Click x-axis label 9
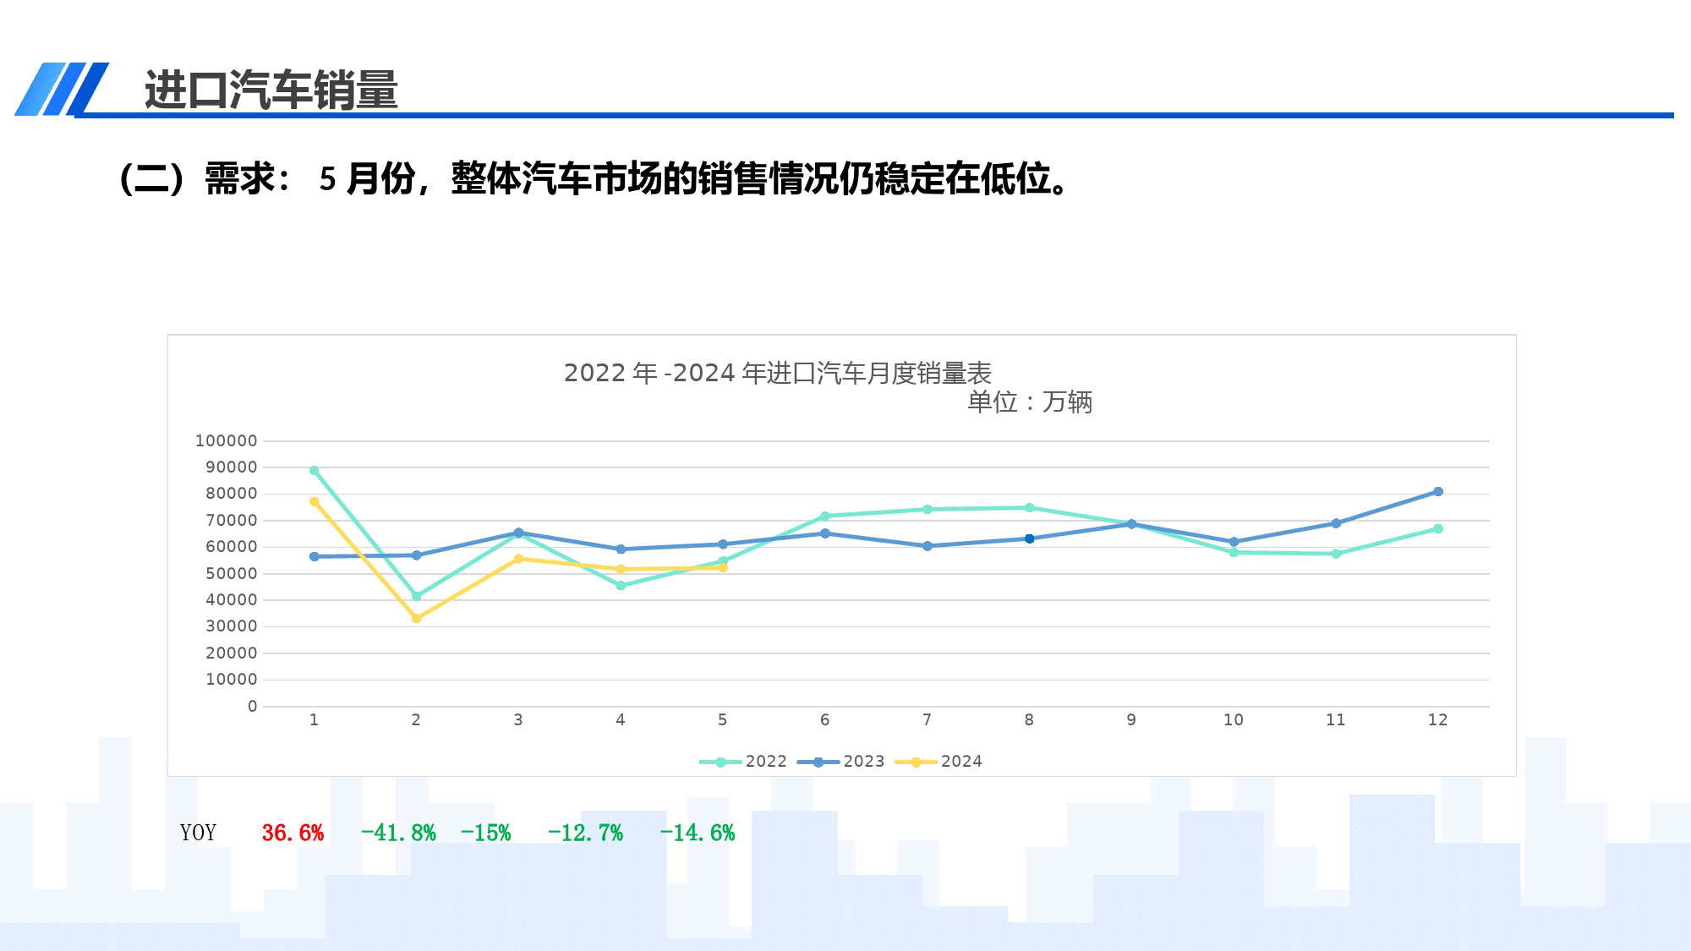The image size is (1691, 951). (1131, 719)
